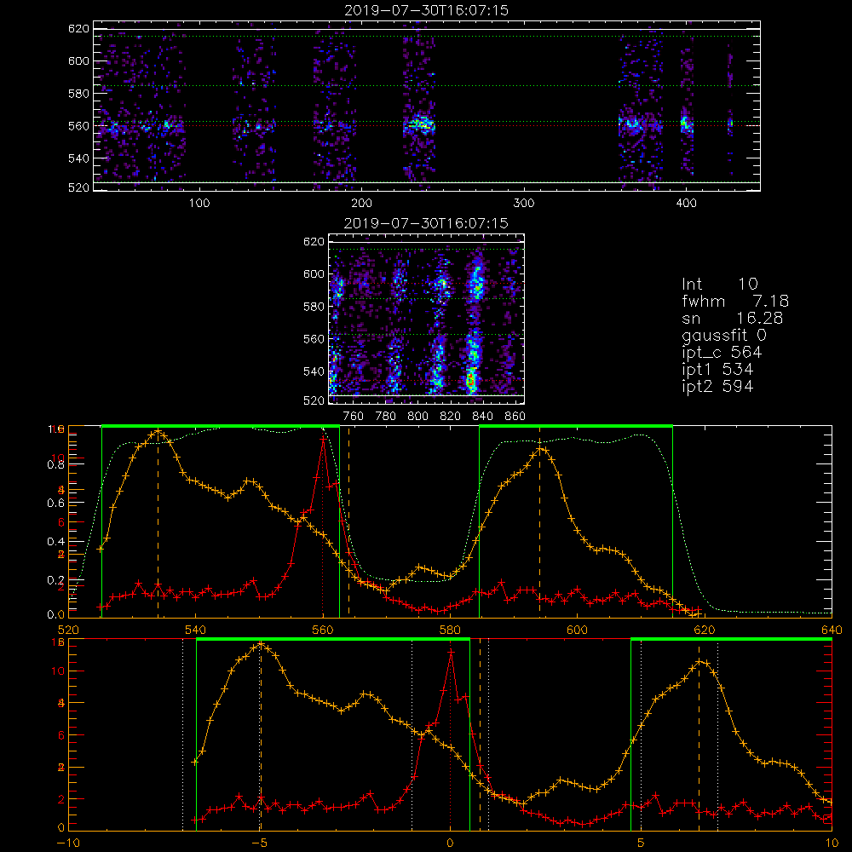Click x-axis label 640 on profile plot

(832, 630)
